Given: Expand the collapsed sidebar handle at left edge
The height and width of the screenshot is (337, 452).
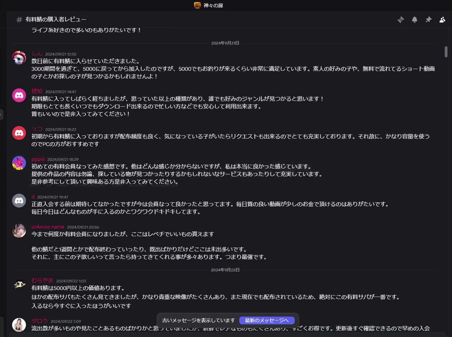Looking at the screenshot, I should (1, 114).
